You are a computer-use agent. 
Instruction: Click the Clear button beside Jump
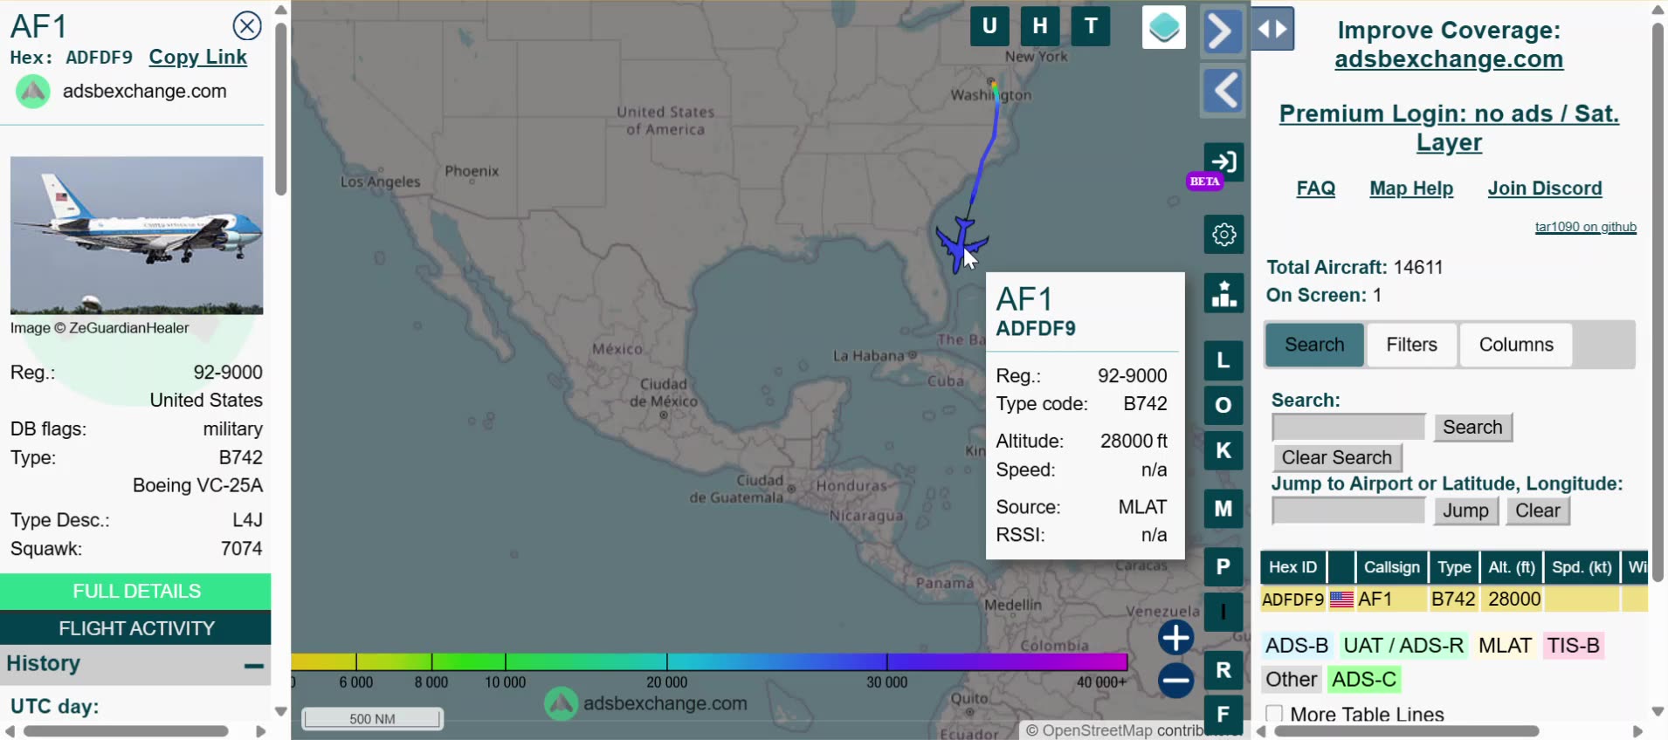point(1538,511)
